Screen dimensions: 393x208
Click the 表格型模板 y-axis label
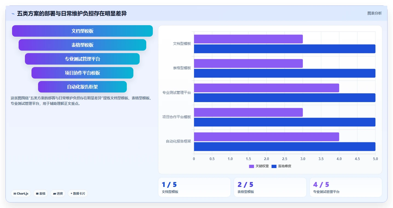click(182, 68)
